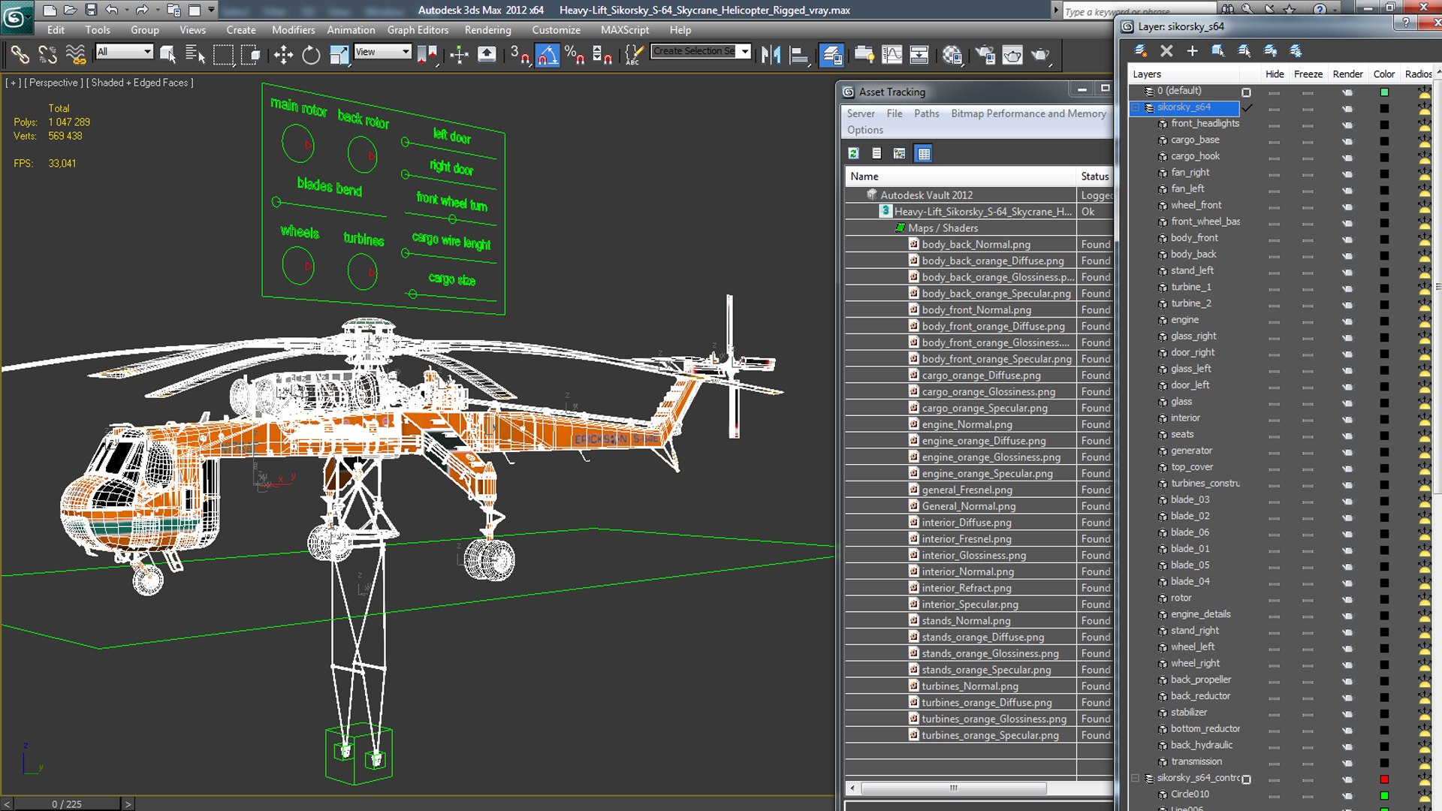Select the Link tool in the main toolbar
Viewport: 1442px width, 811px height.
[20, 54]
